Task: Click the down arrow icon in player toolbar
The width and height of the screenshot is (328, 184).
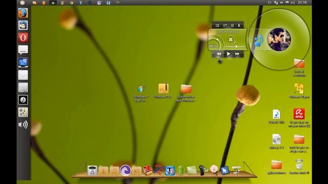Action: (x=239, y=26)
